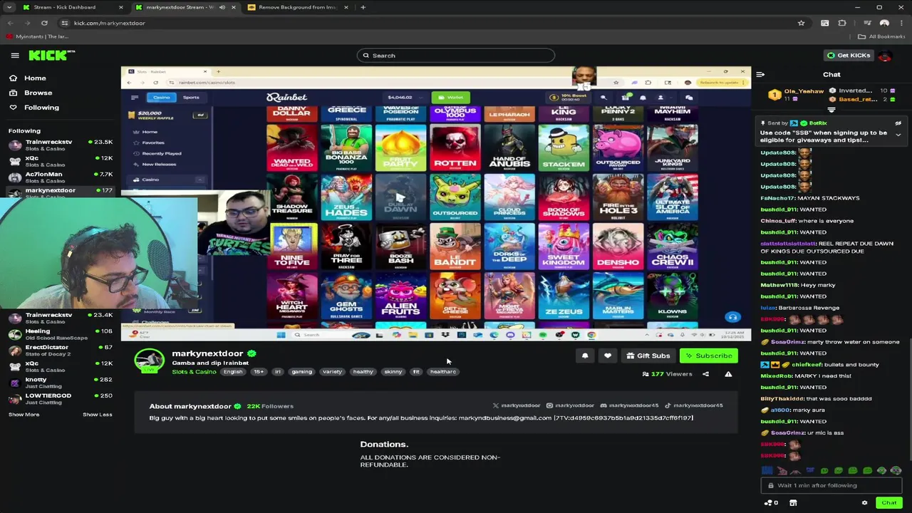Collapse the Chat panel

(760, 74)
